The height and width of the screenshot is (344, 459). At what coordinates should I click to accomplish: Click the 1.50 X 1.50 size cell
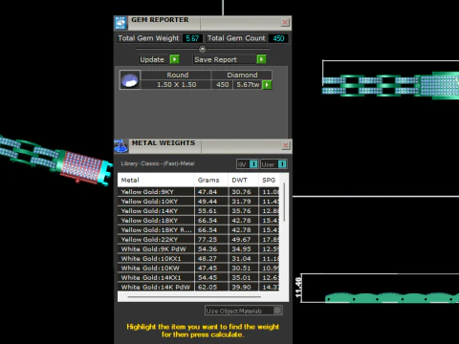176,85
